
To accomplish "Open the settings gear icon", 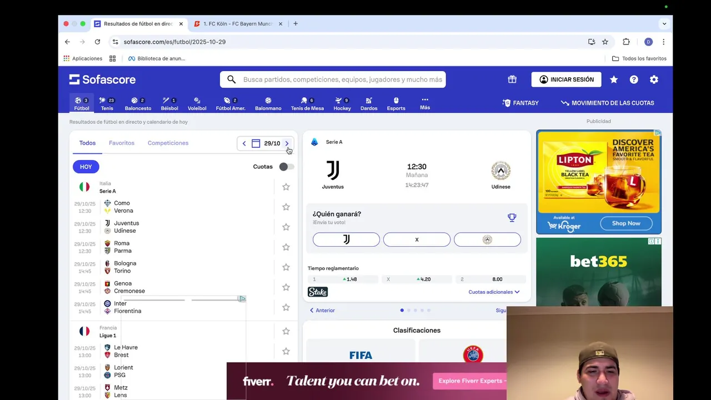I will tap(654, 79).
